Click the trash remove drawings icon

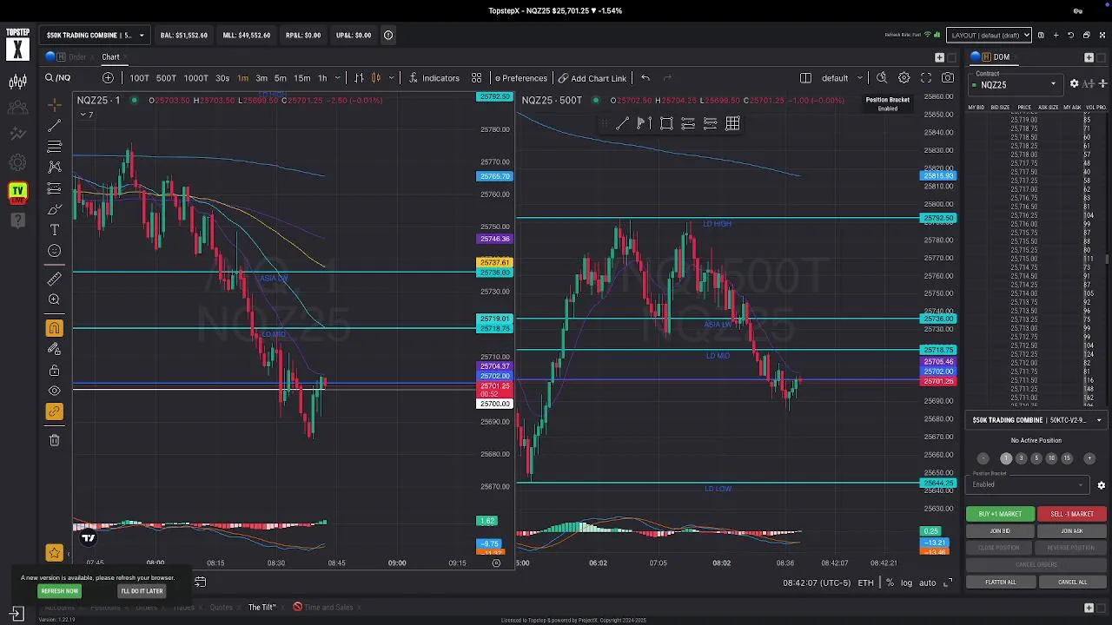[54, 440]
